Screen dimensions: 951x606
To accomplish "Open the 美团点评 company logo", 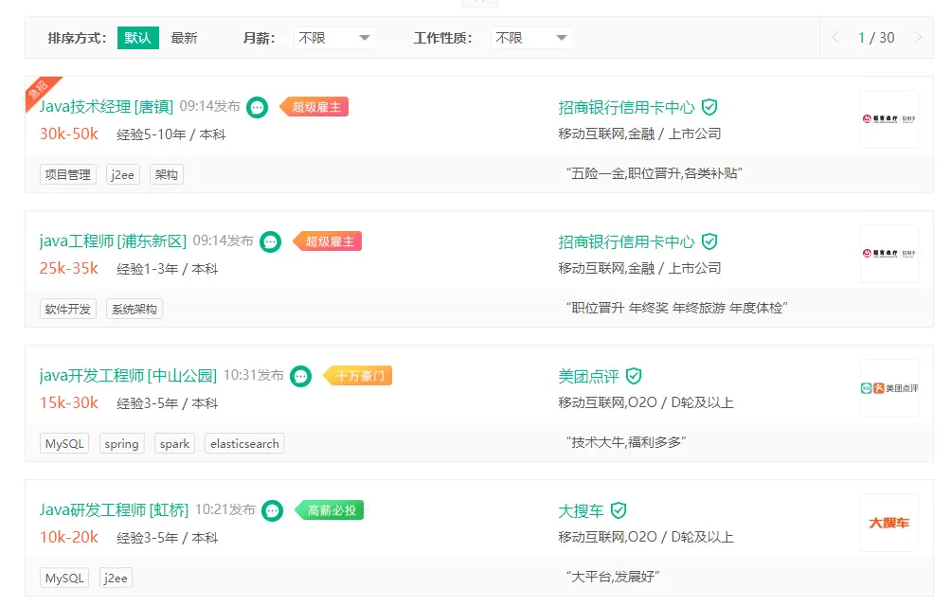I will pyautogui.click(x=889, y=388).
